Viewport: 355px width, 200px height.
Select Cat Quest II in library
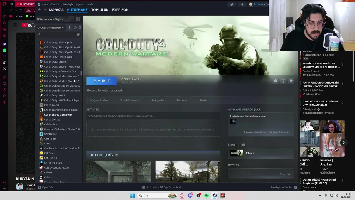pos(51,158)
